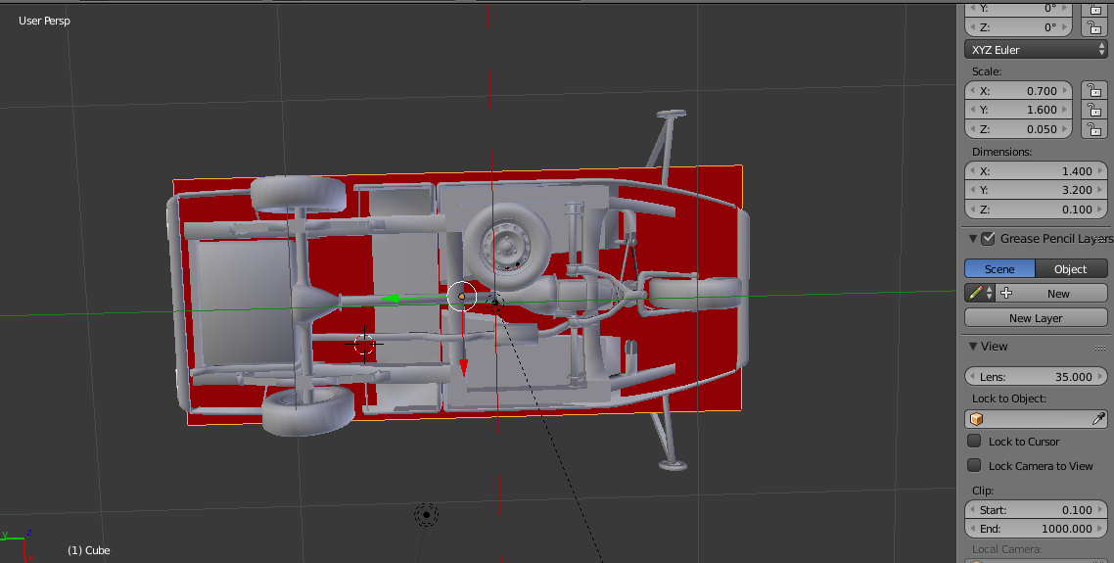
Task: Toggle the Scale X lock icon
Action: point(1094,90)
